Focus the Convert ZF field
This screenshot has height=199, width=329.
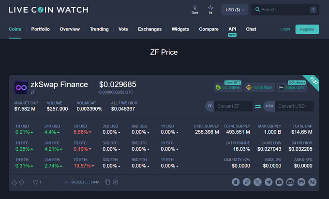233,106
